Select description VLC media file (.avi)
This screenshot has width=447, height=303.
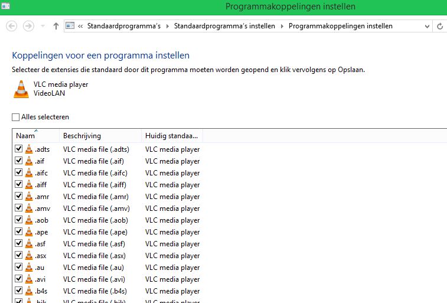tap(94, 279)
